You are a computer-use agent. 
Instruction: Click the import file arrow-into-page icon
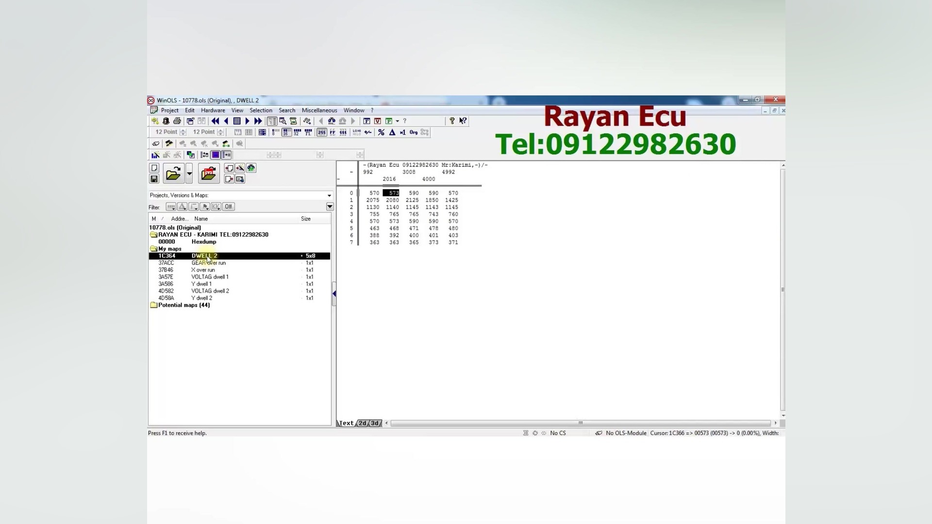[229, 168]
